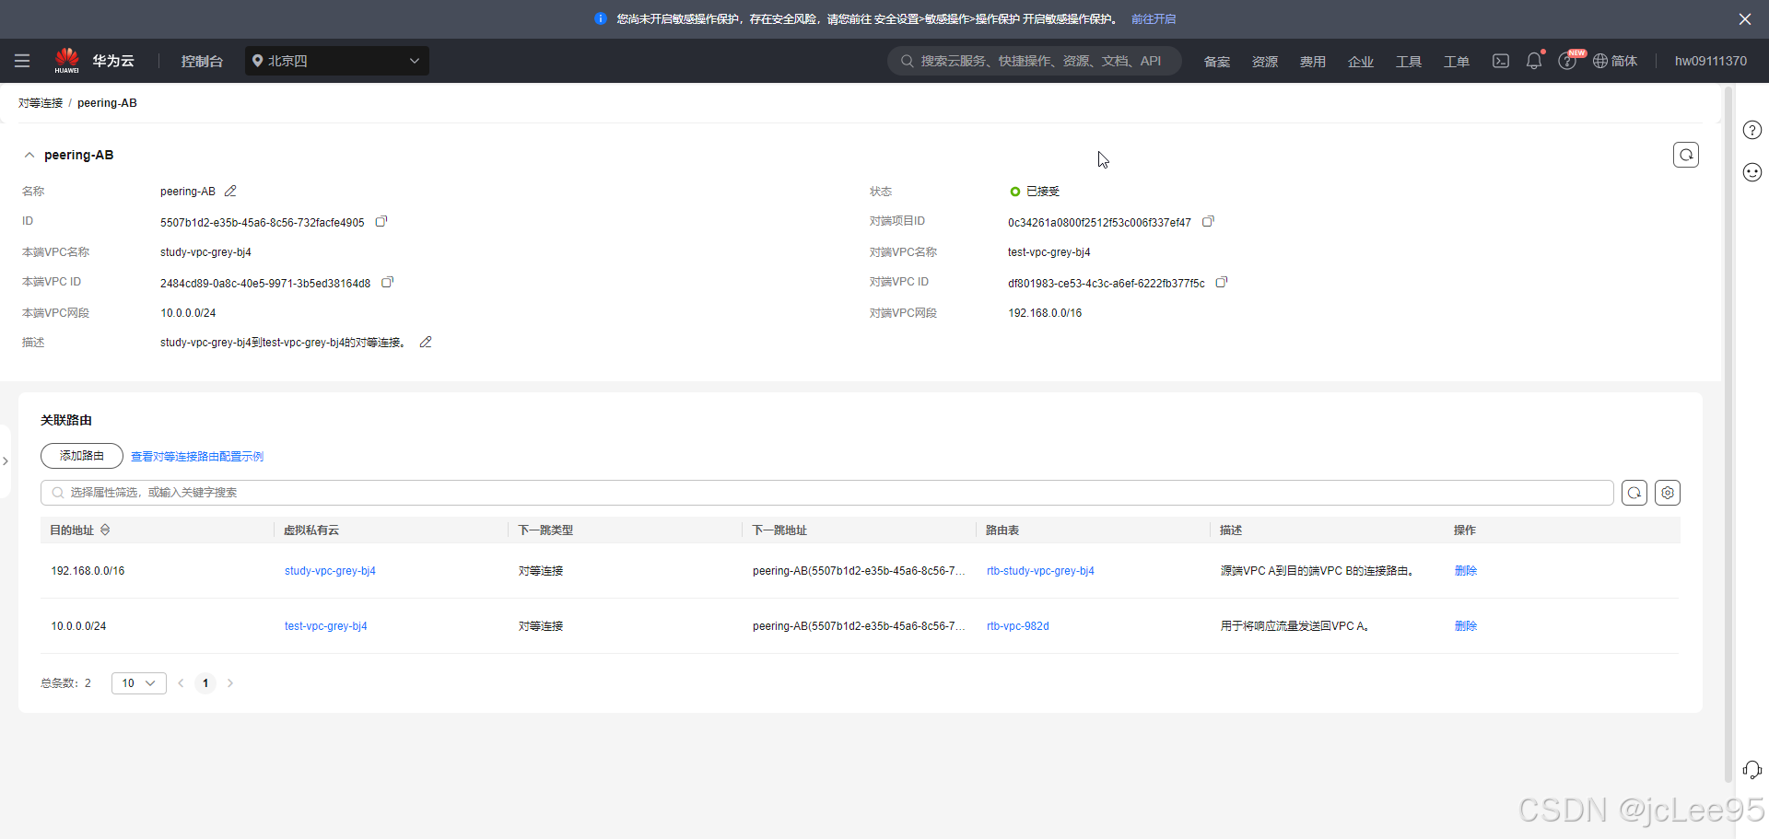Open 查看对等连接路由配置示例 link
This screenshot has height=839, width=1769.
197,457
